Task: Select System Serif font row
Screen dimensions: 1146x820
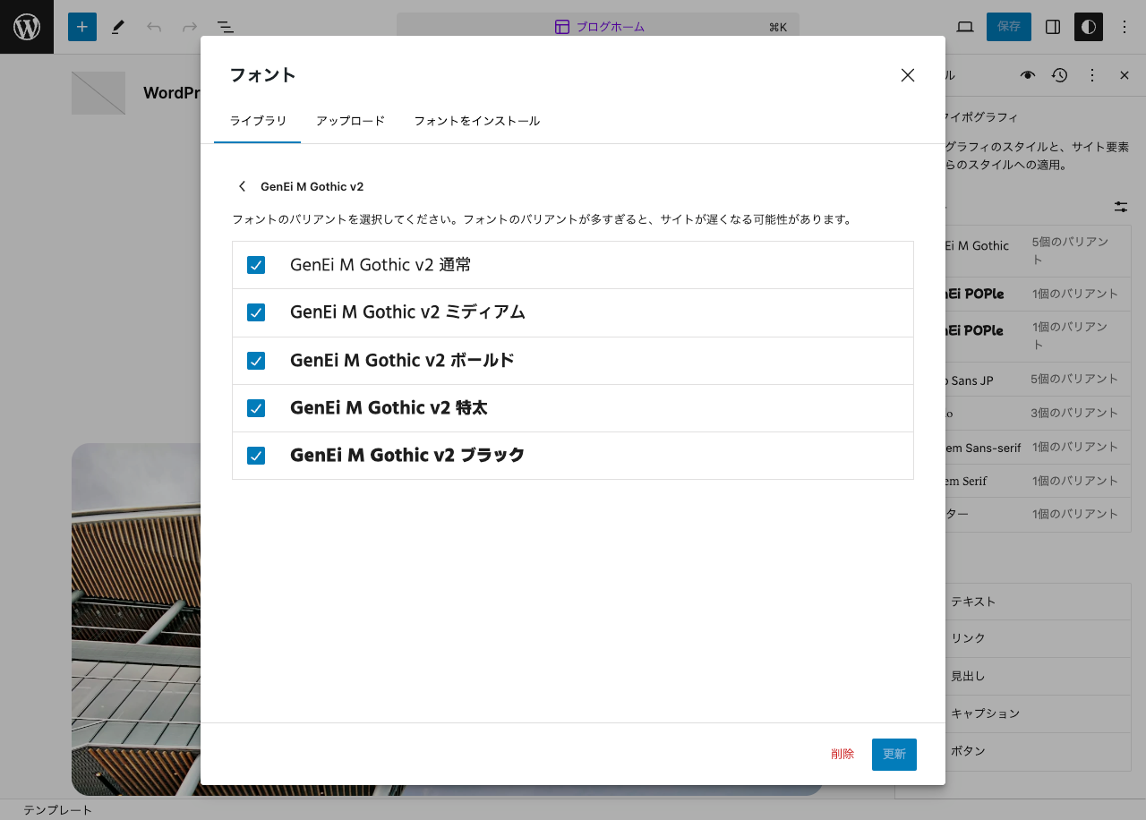Action: click(1039, 482)
